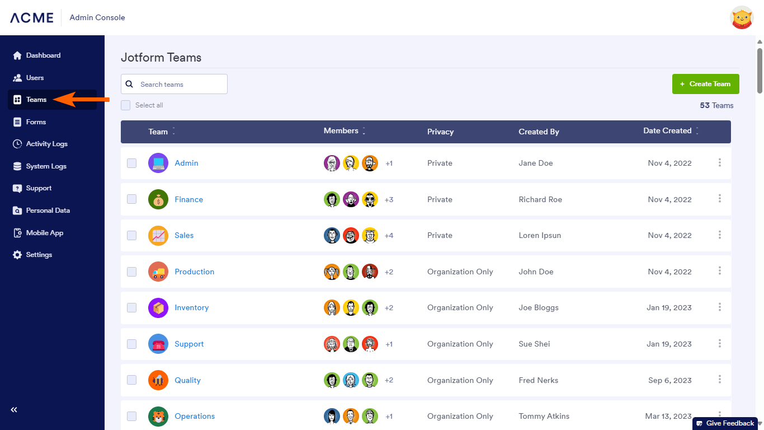Image resolution: width=764 pixels, height=430 pixels.
Task: Open the user profile avatar
Action: pyautogui.click(x=742, y=18)
